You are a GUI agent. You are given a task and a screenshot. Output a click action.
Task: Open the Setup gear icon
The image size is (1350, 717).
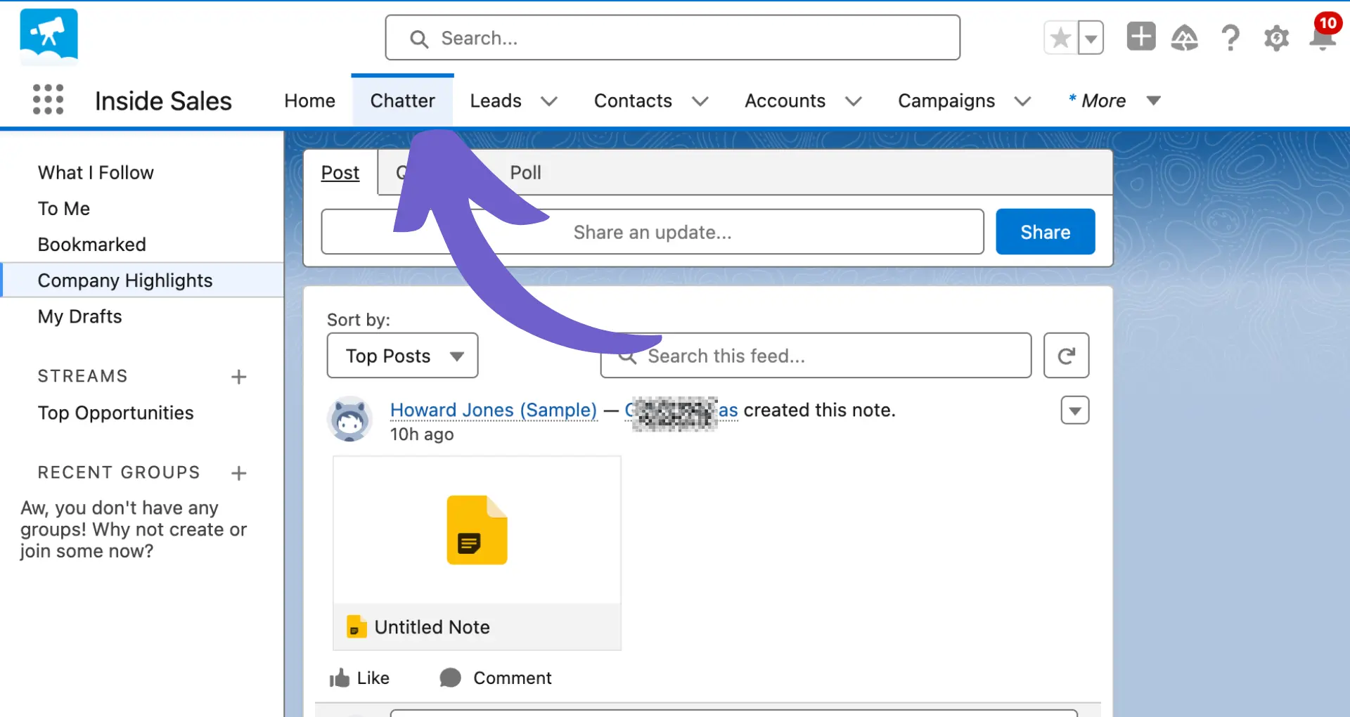pyautogui.click(x=1276, y=38)
